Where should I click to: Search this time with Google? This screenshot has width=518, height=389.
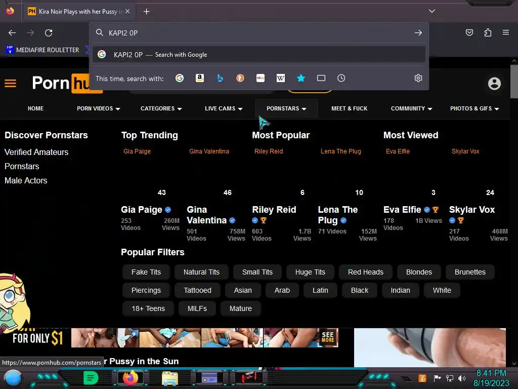point(180,78)
